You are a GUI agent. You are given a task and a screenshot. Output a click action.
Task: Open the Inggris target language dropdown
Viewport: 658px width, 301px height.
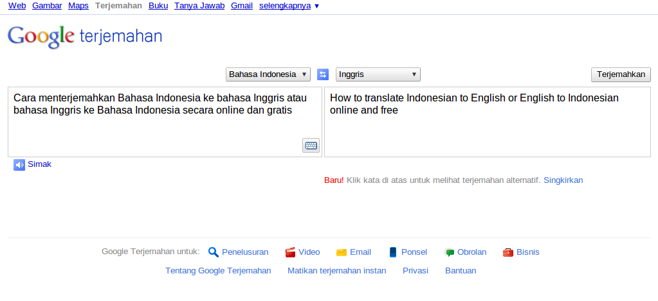[x=378, y=74]
